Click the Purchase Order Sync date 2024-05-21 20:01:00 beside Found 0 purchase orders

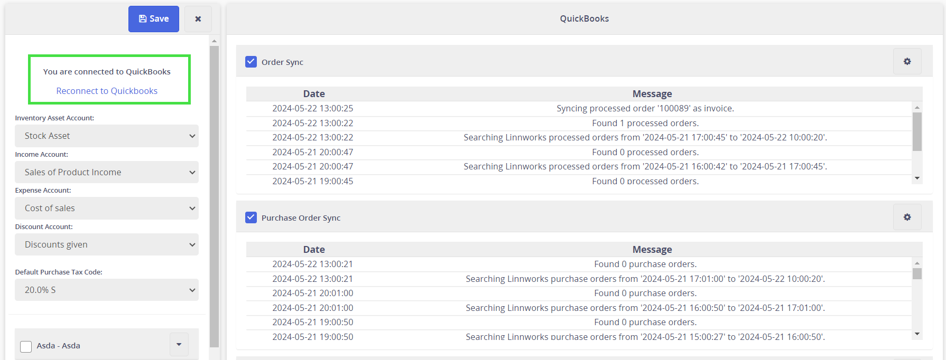pos(313,293)
